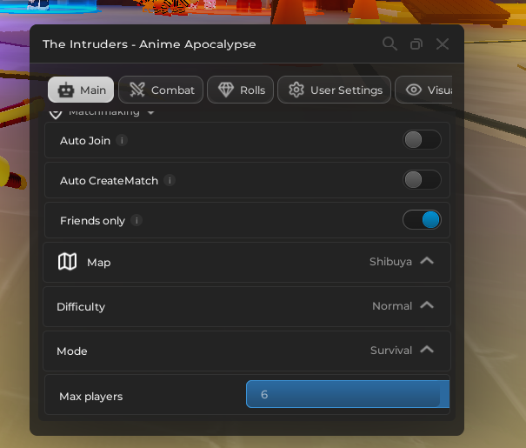526x448 pixels.
Task: Click the Shibuya map value
Action: point(390,262)
